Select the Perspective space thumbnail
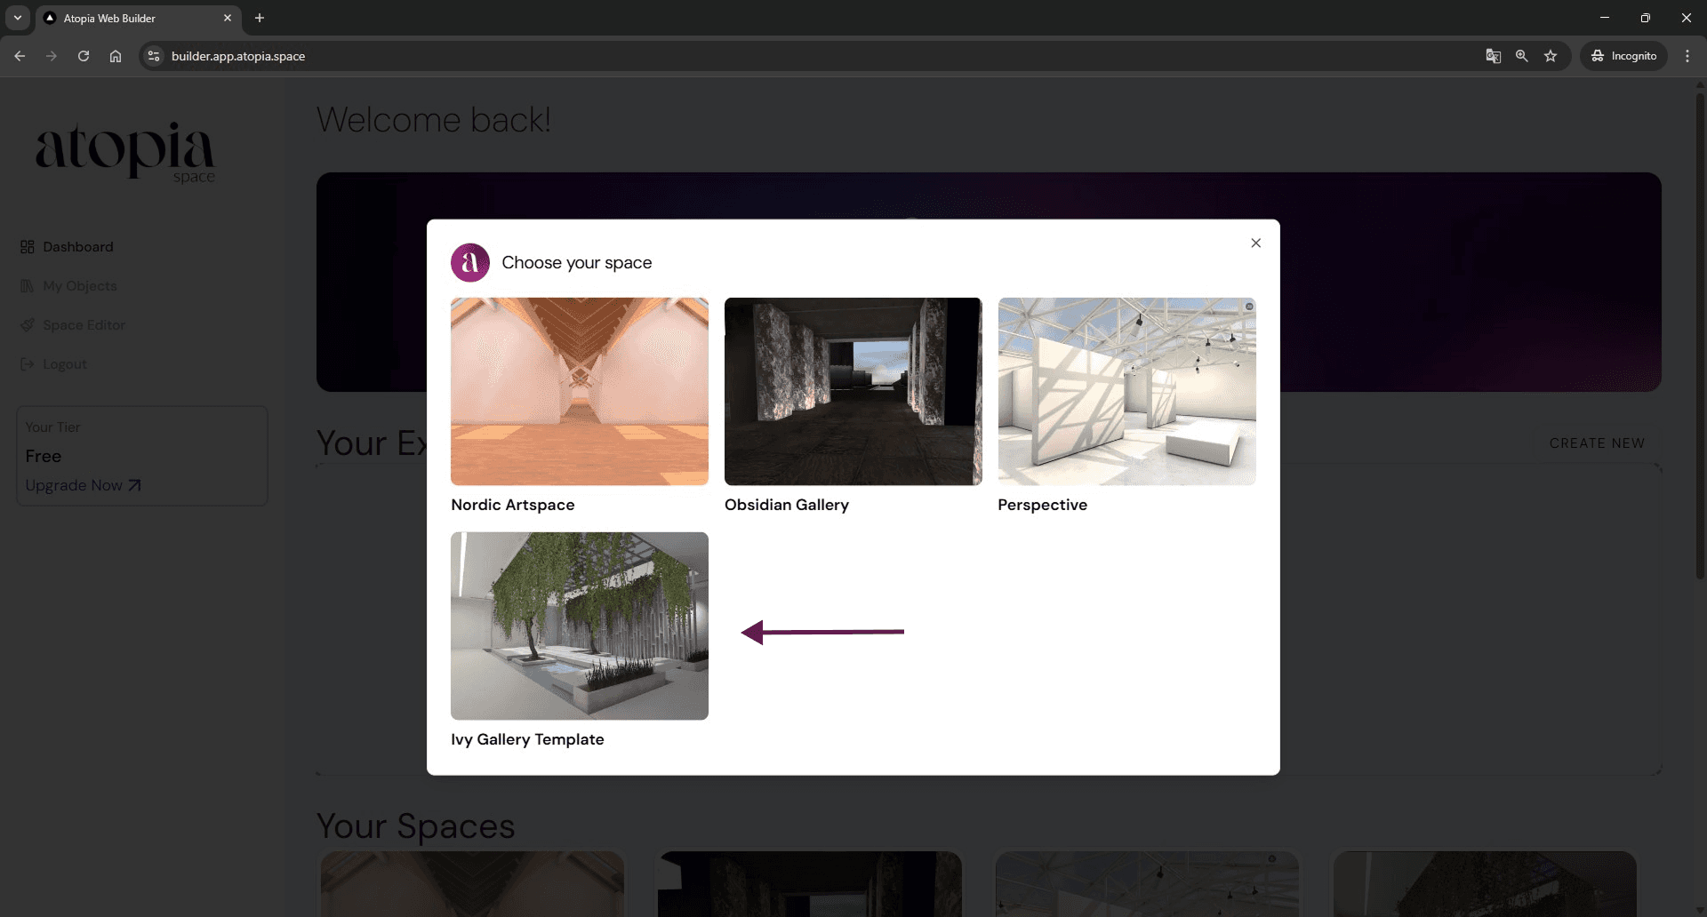 point(1126,391)
